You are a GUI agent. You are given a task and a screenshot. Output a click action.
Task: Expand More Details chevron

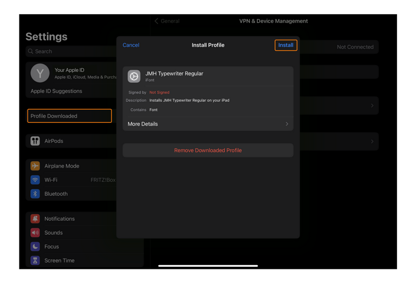click(x=287, y=124)
